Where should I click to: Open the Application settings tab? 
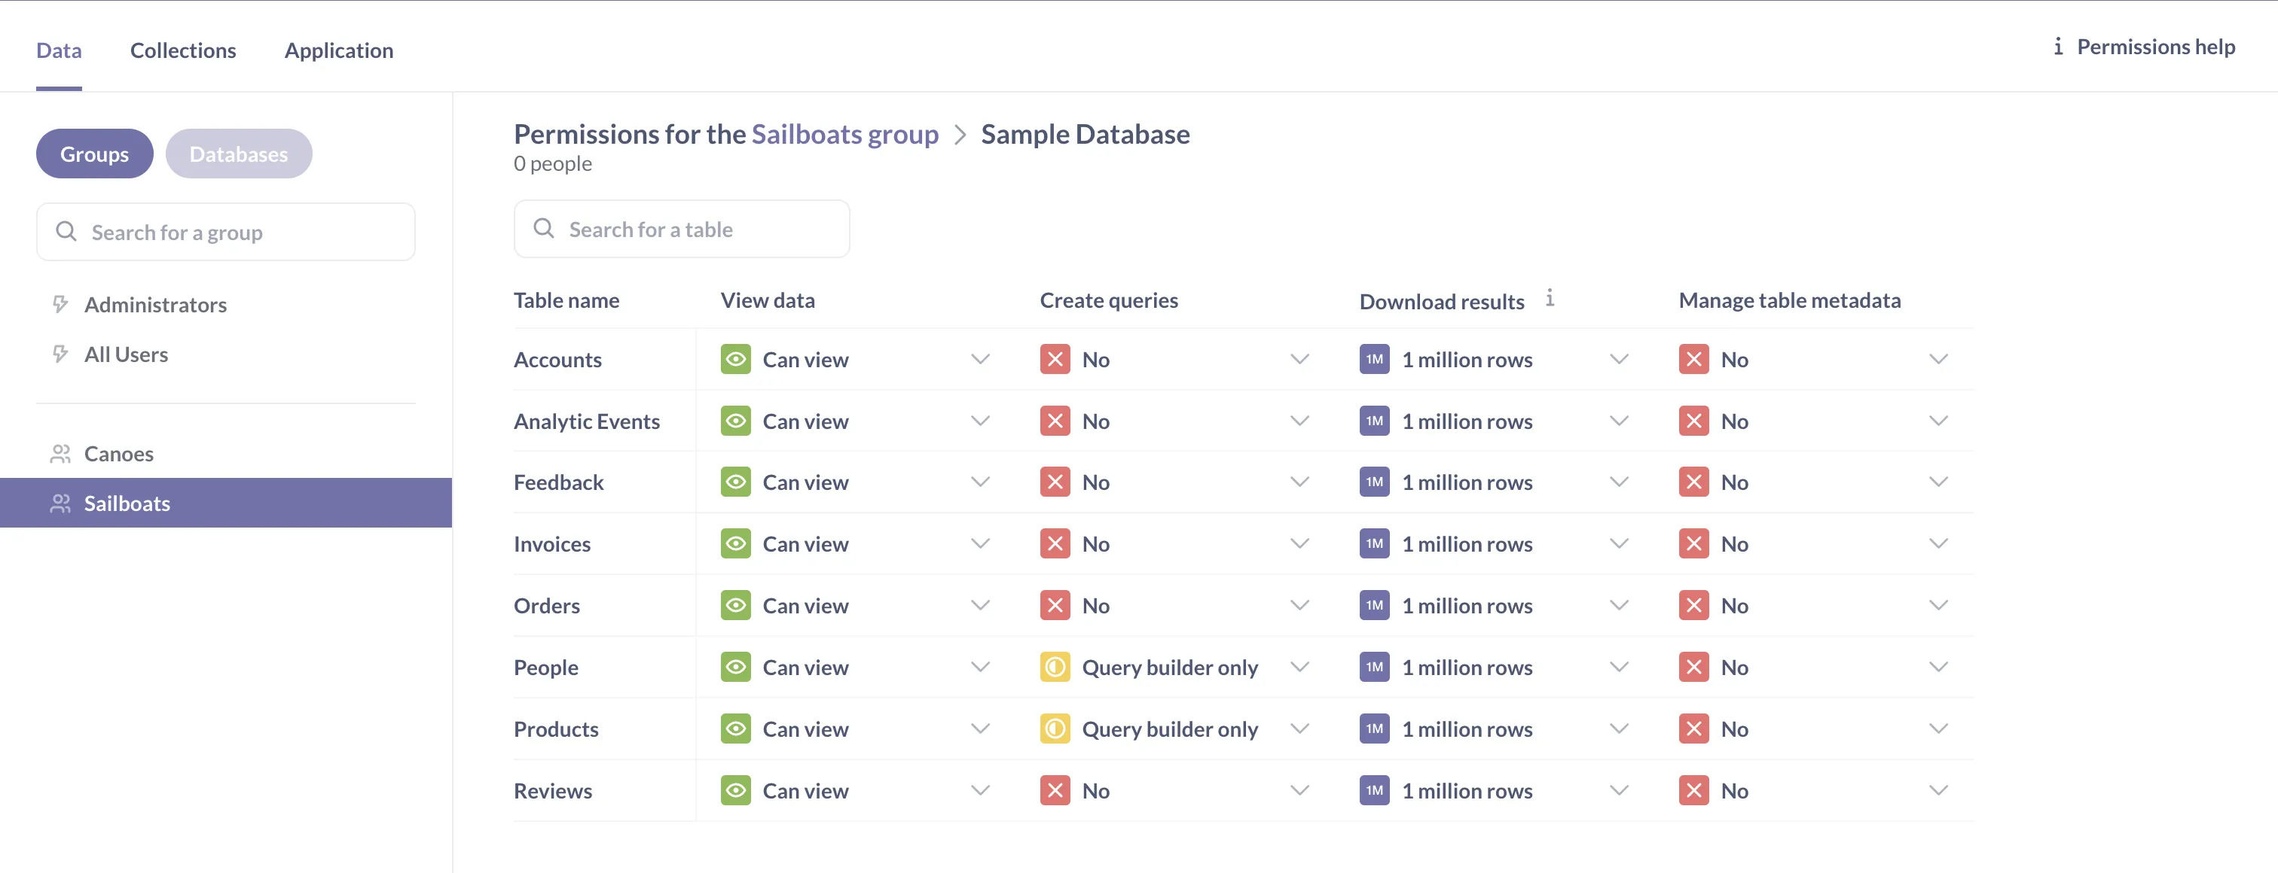pos(339,50)
